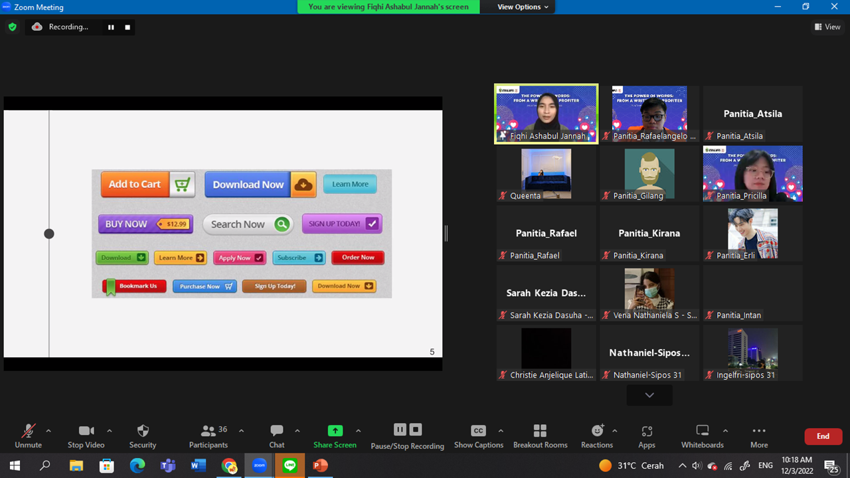
Task: Open the Chat panel
Action: [x=277, y=432]
